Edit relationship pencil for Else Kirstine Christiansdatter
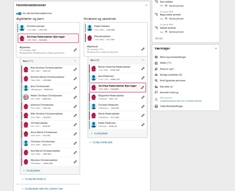 pyautogui.click(x=75, y=69)
